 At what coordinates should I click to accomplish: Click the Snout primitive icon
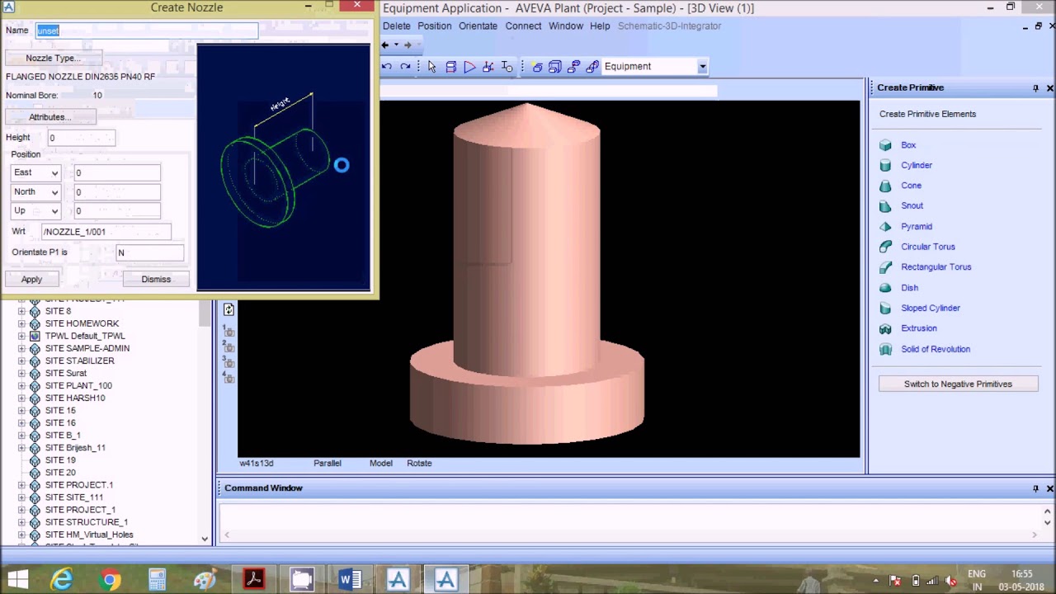[885, 206]
